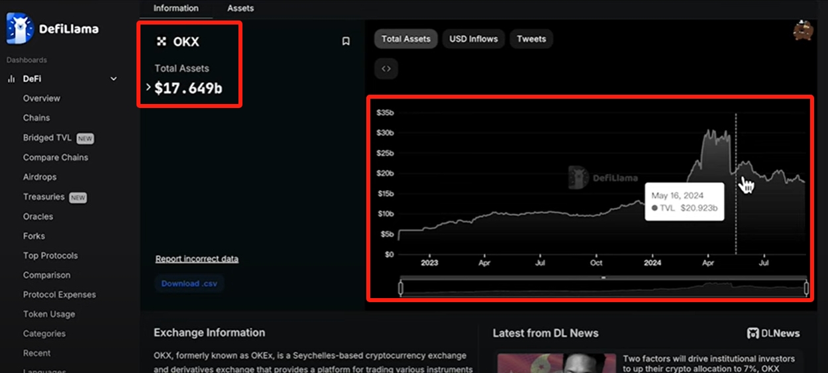Click the OKX logo icon
This screenshot has width=828, height=373.
pos(161,42)
